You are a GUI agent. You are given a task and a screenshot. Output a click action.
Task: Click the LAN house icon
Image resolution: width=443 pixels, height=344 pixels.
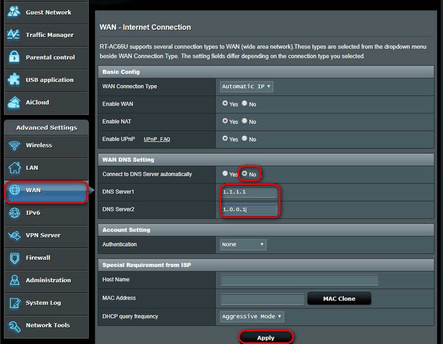(14, 168)
